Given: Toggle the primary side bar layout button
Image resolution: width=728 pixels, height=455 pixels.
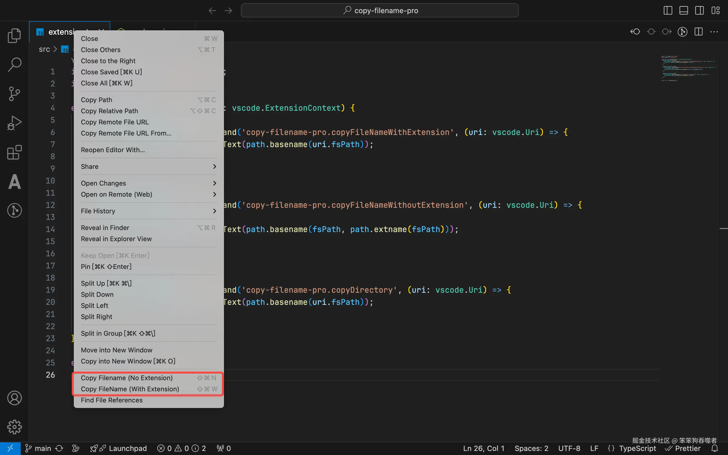Looking at the screenshot, I should click(668, 11).
